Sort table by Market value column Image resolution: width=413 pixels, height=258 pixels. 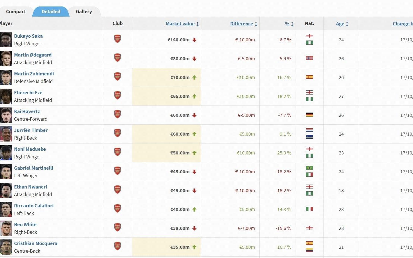click(180, 24)
